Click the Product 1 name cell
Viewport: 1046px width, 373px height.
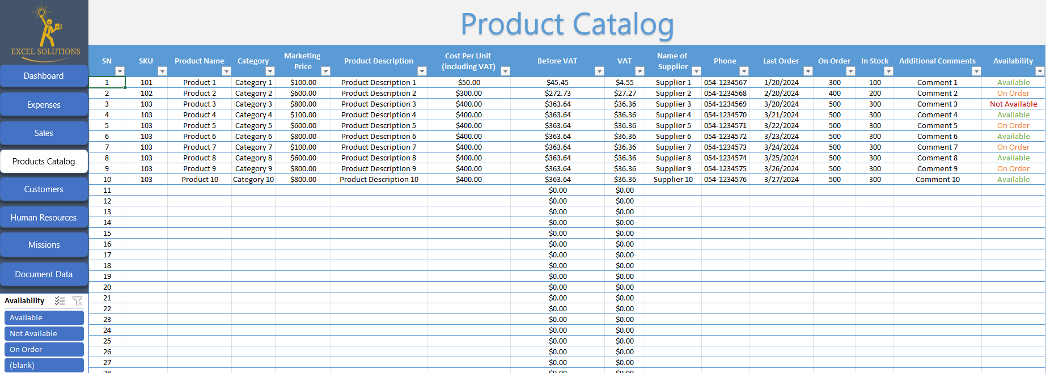pyautogui.click(x=200, y=83)
